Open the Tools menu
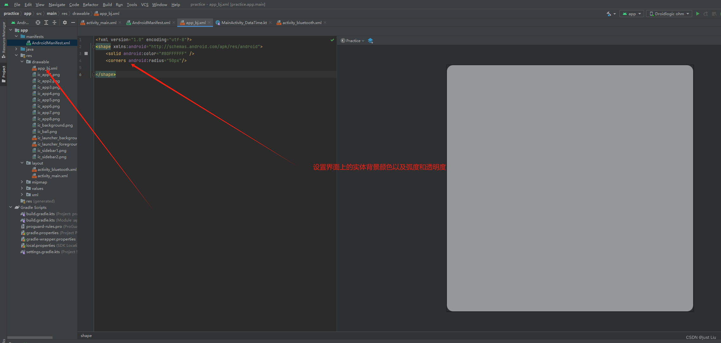The width and height of the screenshot is (721, 343). [132, 4]
